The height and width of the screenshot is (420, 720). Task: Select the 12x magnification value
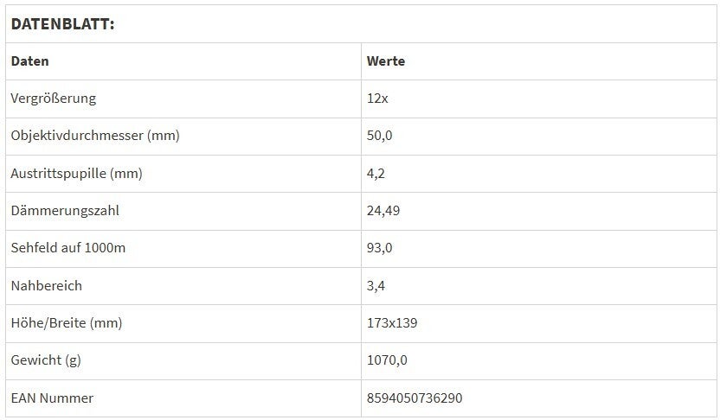[377, 99]
